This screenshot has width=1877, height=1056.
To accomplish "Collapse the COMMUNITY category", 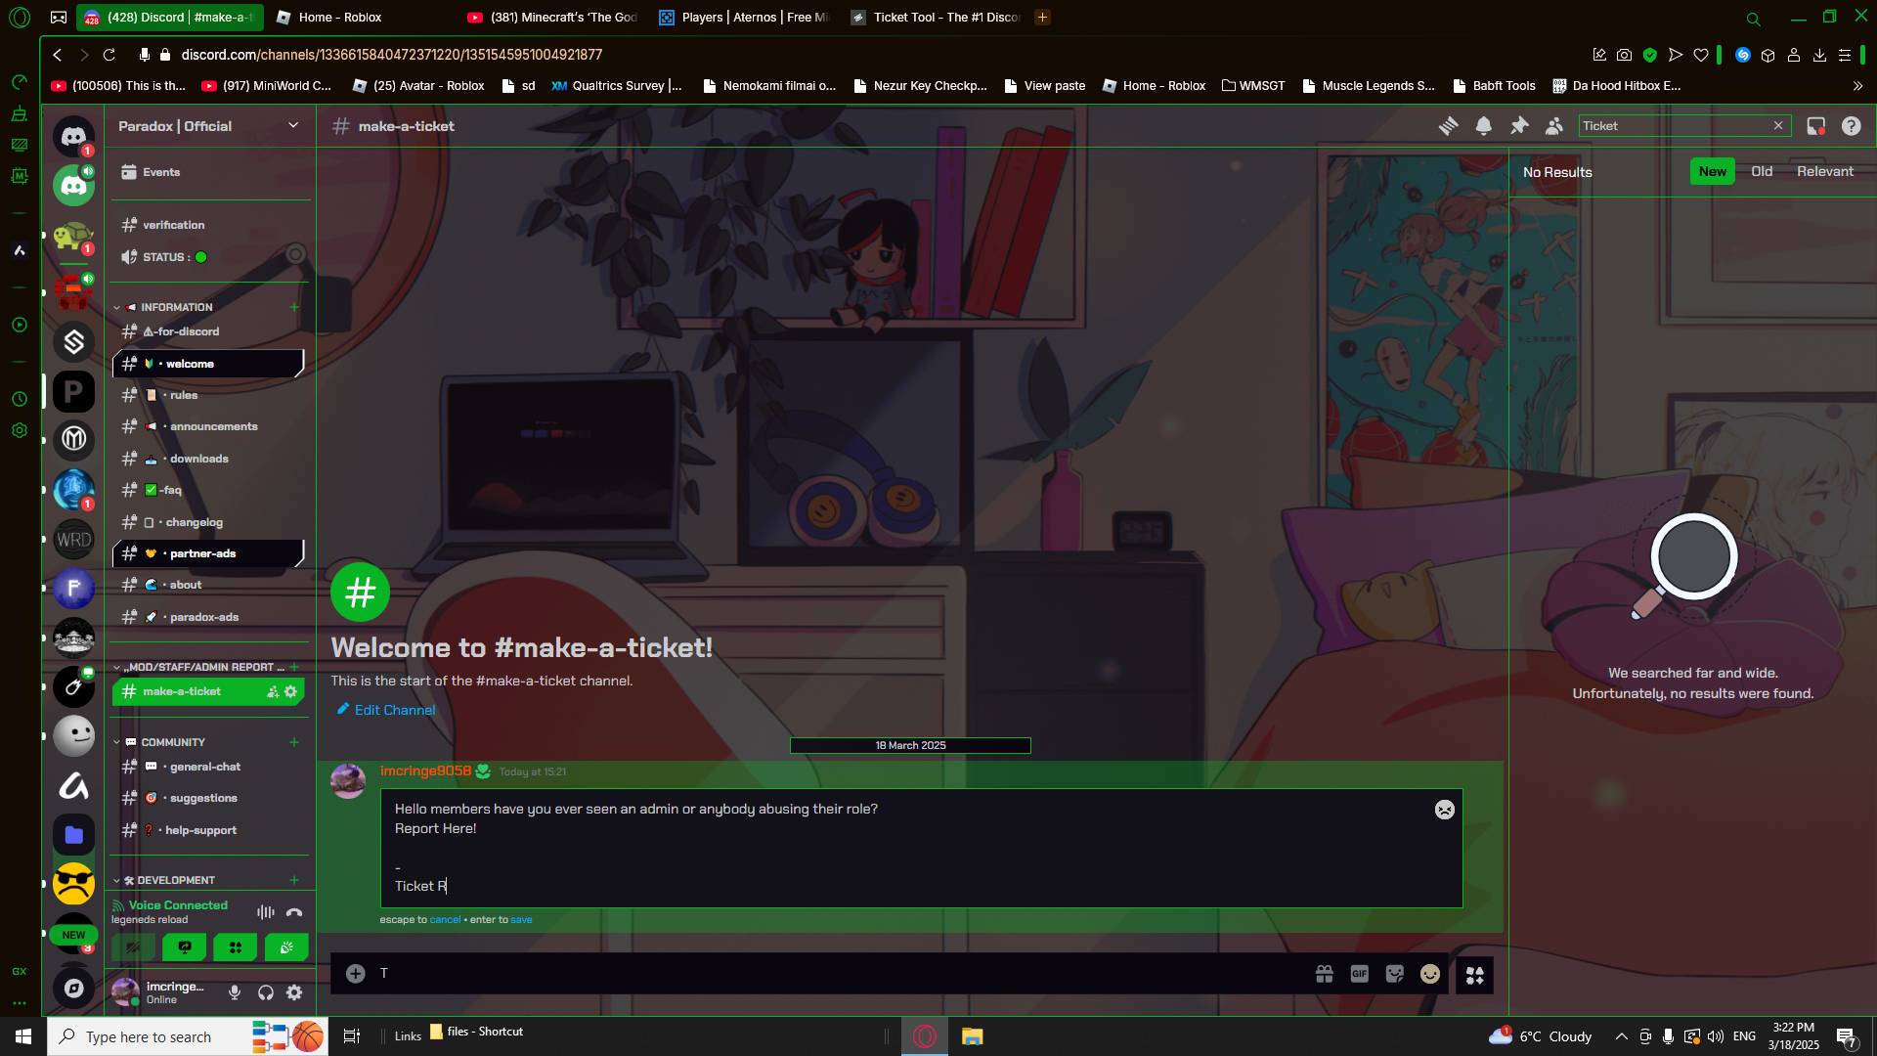I will [172, 742].
